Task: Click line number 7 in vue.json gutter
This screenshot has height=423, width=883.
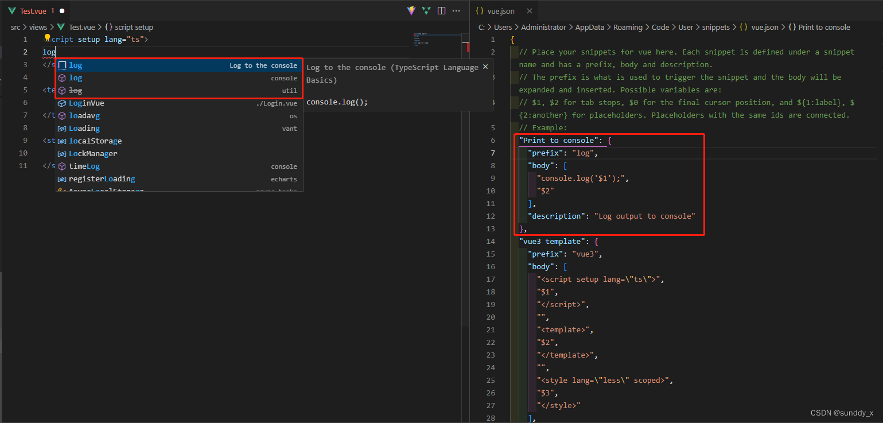Action: coord(492,153)
